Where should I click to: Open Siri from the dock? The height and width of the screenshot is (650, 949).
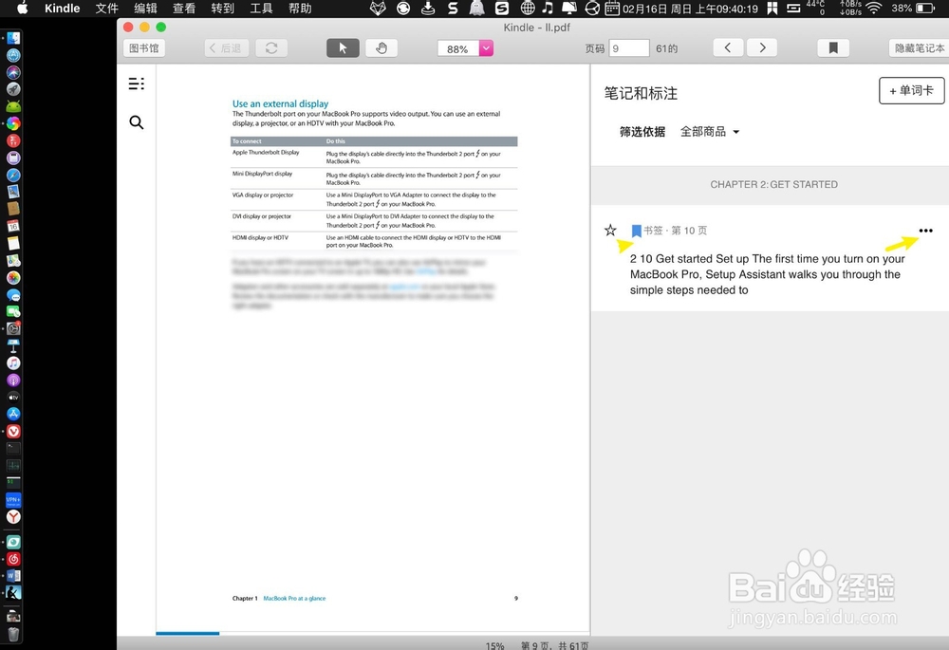click(x=13, y=72)
